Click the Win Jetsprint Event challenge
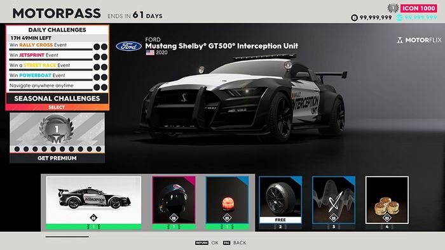445x250 pixels. 58,56
